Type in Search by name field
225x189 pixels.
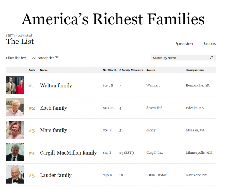tap(179, 58)
